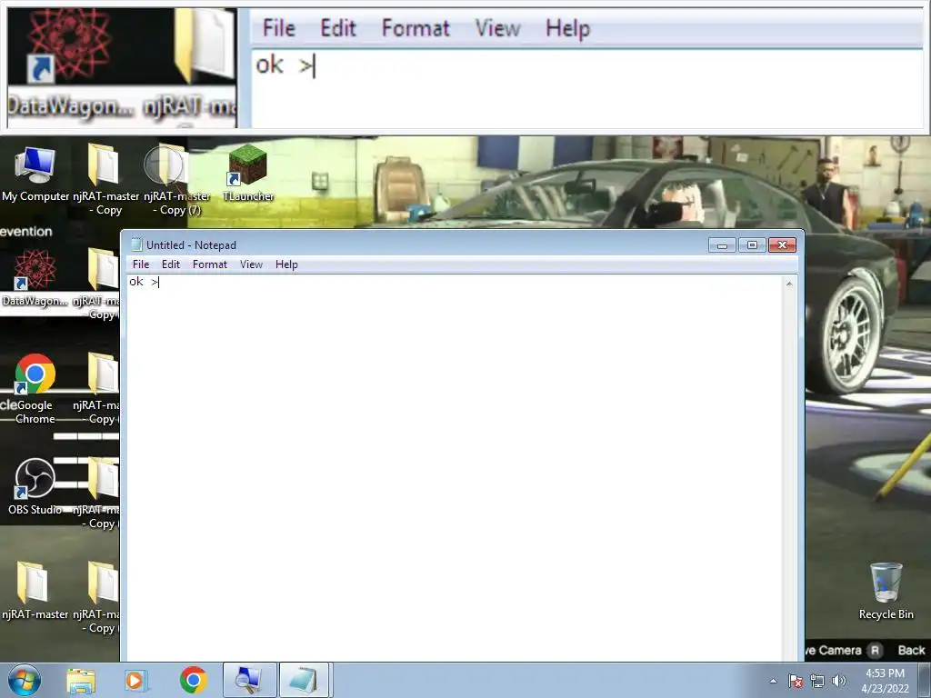
Task: Select the njRAT-master folder above the Start button
Action: coord(35,591)
